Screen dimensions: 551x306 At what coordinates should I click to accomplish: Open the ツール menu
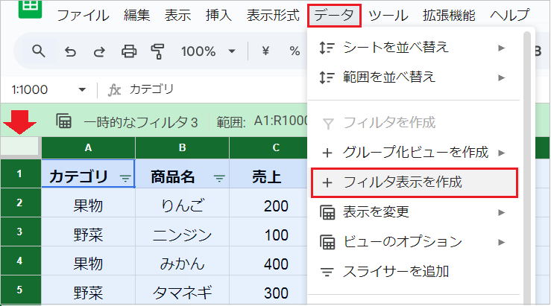pyautogui.click(x=388, y=16)
